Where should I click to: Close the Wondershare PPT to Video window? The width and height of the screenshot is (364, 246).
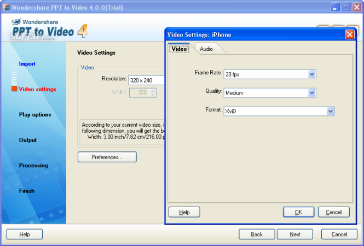pos(356,7)
